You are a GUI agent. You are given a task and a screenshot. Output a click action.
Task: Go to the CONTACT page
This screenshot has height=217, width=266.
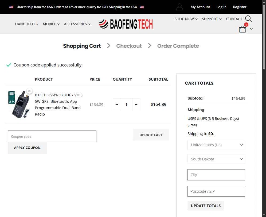click(234, 19)
